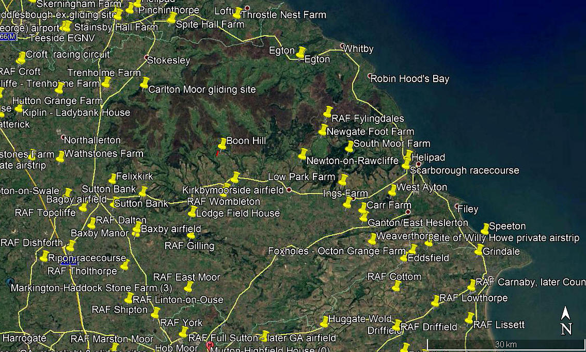Click the 'RAF Topcliffe' label
The width and height of the screenshot is (586, 352).
(x=45, y=213)
